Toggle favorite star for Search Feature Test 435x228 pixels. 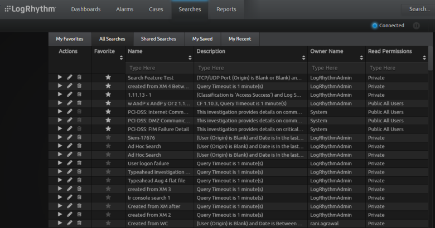(108, 78)
